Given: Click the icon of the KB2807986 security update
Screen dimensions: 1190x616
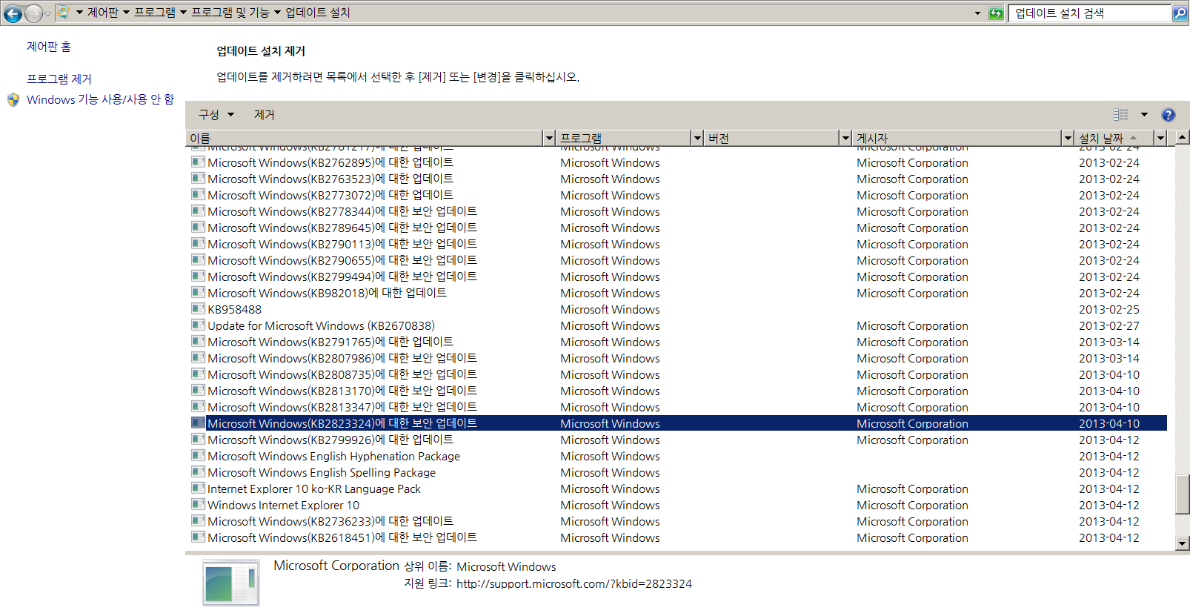Looking at the screenshot, I should [198, 358].
